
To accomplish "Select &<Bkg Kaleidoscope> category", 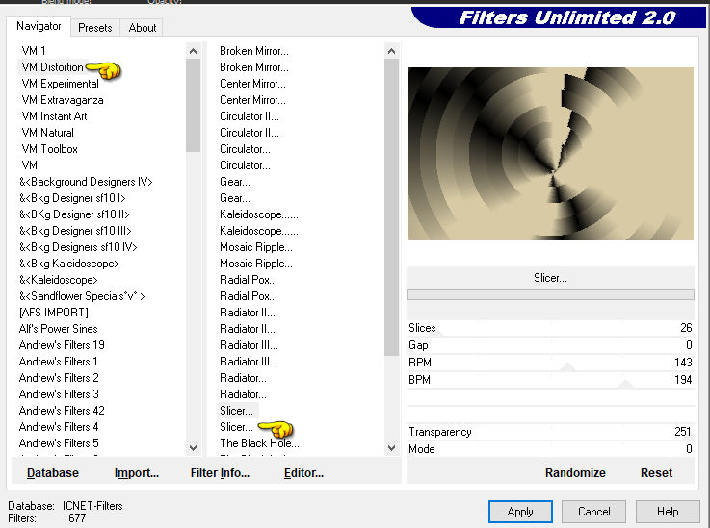I will (x=68, y=264).
